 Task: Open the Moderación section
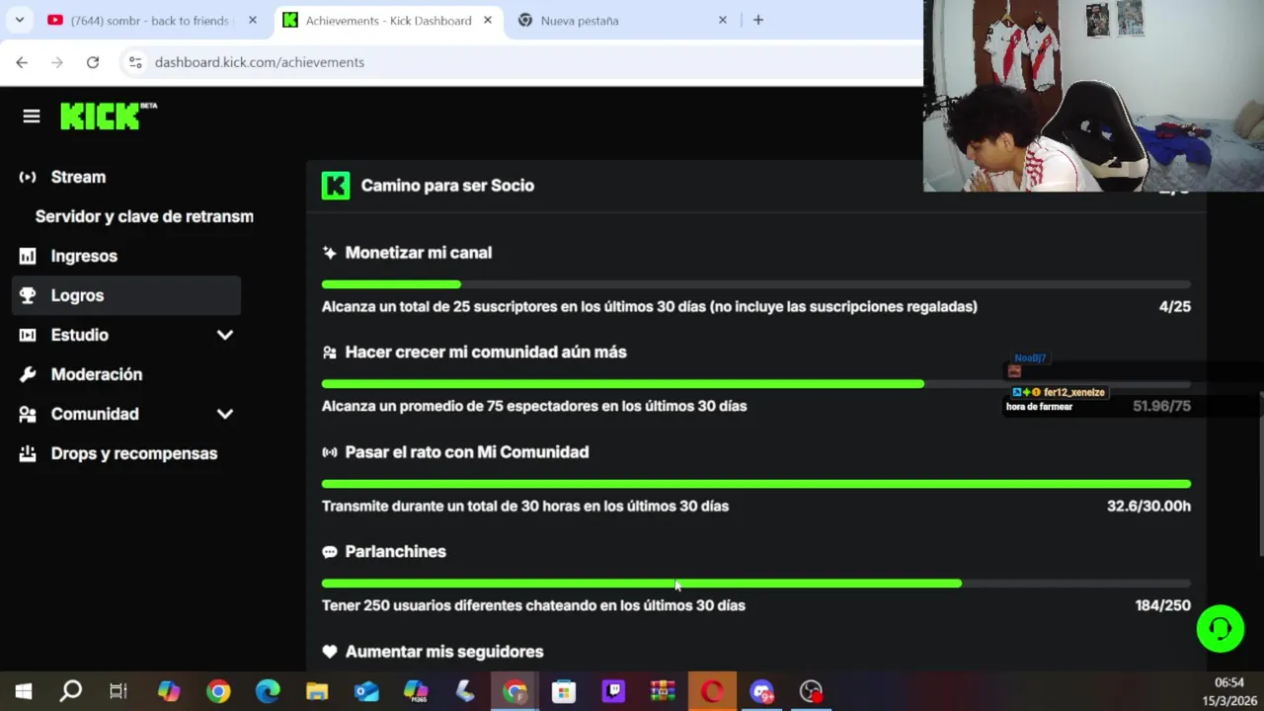click(126, 374)
